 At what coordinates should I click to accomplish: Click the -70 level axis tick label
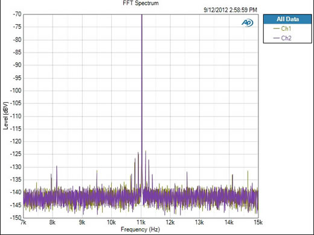(17, 14)
